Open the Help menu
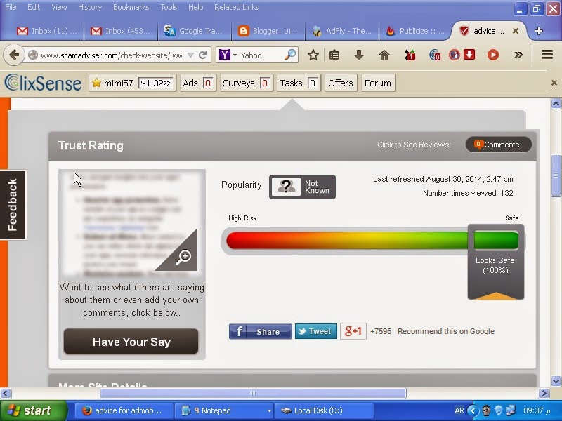 (x=196, y=7)
